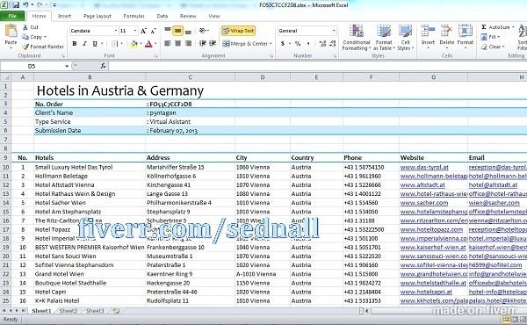Screen dimensions: 527x325
Task: Save the workbook from the quick access toolbar
Action: [x=16, y=5]
